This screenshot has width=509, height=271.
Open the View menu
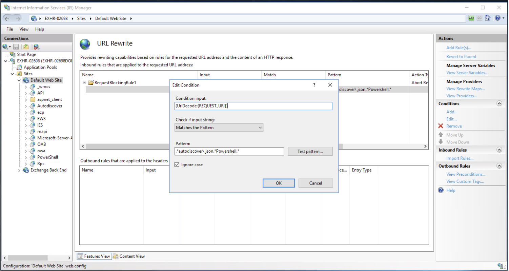click(x=24, y=29)
